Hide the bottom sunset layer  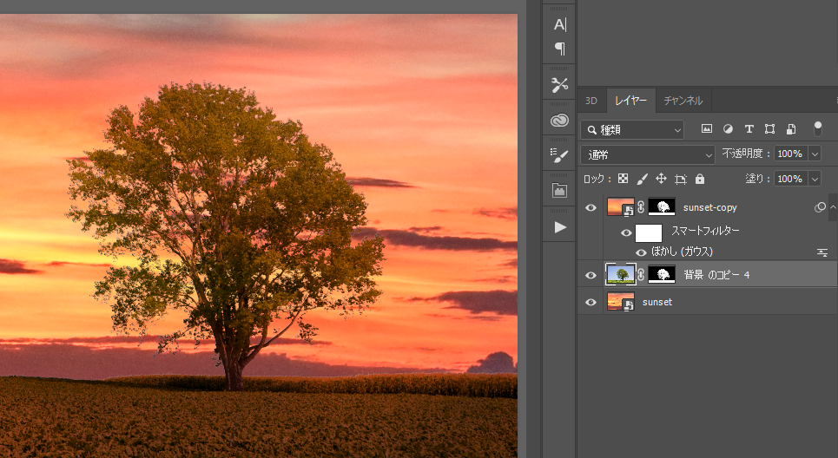tap(591, 302)
